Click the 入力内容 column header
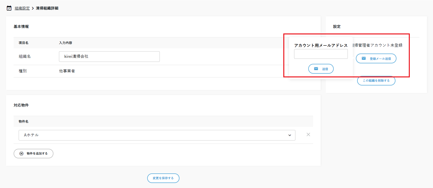433x188 pixels. click(x=66, y=43)
